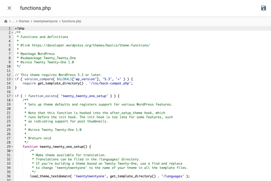Collapse comment block at line 2
Screen dimensions: 271x181
(12, 33)
